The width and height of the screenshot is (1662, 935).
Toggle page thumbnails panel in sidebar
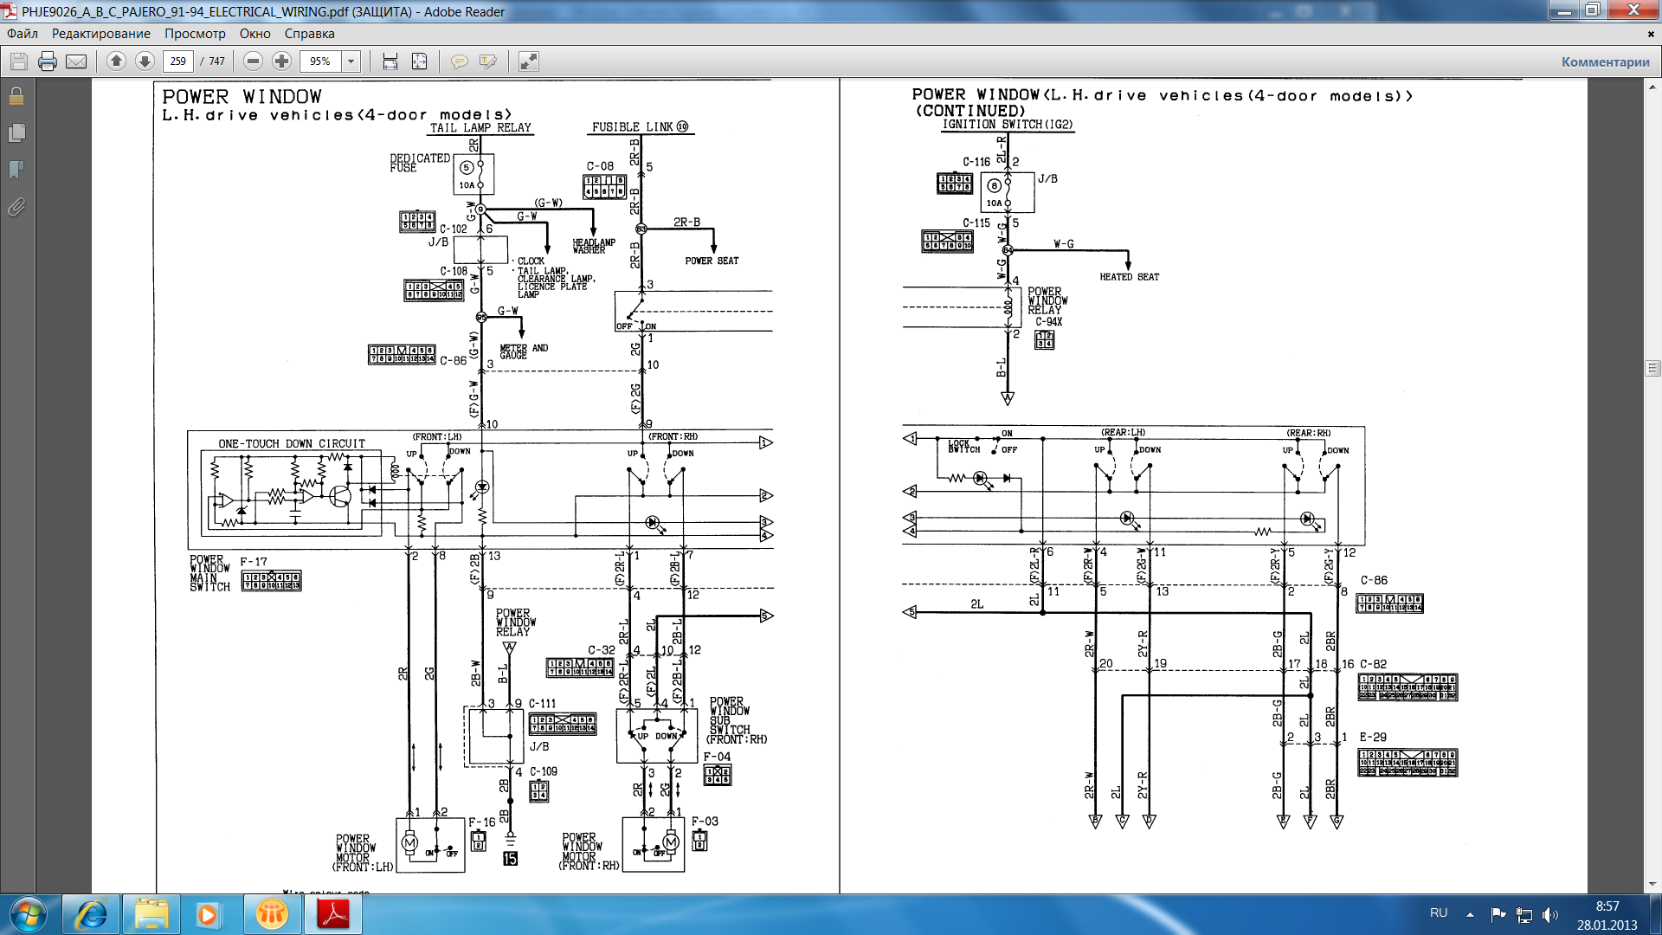coord(16,132)
